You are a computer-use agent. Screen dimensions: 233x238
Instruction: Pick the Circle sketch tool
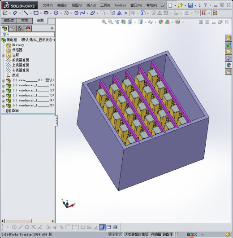pyautogui.click(x=56, y=13)
